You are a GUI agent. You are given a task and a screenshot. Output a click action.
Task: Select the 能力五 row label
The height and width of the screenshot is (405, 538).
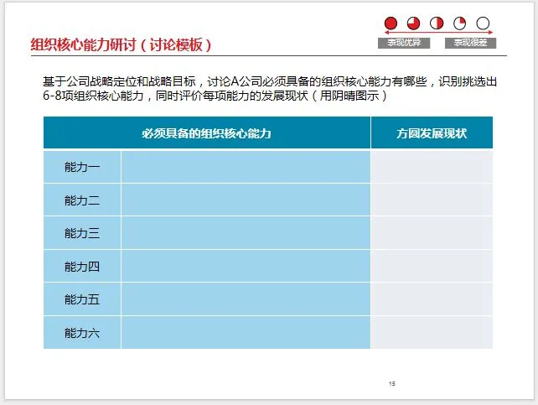click(82, 299)
